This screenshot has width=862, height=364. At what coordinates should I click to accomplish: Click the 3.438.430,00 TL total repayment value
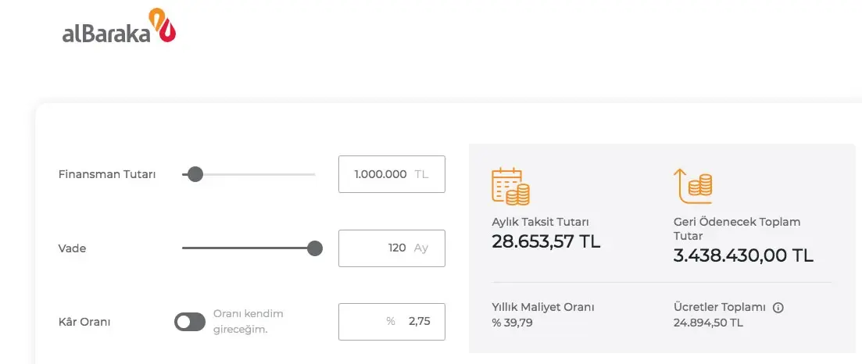pos(743,255)
